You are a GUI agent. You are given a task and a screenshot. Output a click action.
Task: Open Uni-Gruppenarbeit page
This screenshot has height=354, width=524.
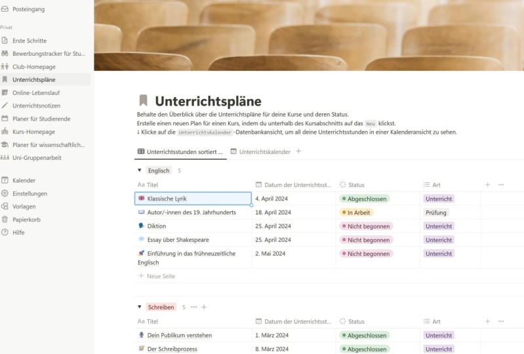pos(37,157)
